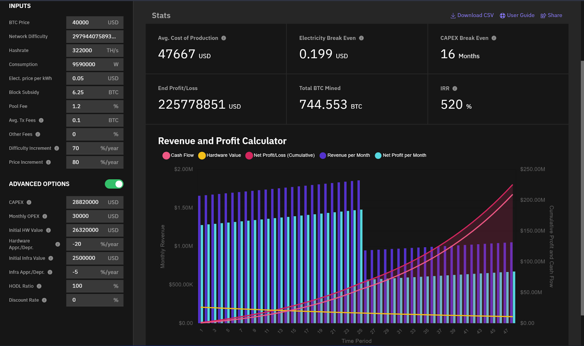
Task: Turn off the Advanced Options switch
Action: 114,184
